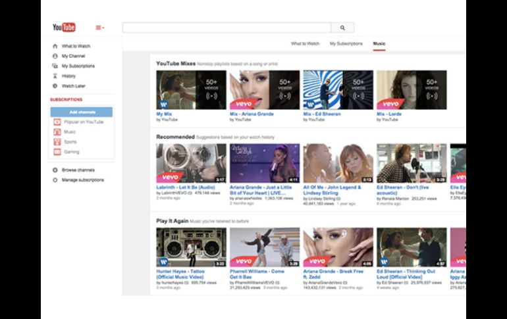Image resolution: width=507 pixels, height=319 pixels.
Task: Play the Mix - Ed Sheeran thumbnail
Action: click(338, 89)
